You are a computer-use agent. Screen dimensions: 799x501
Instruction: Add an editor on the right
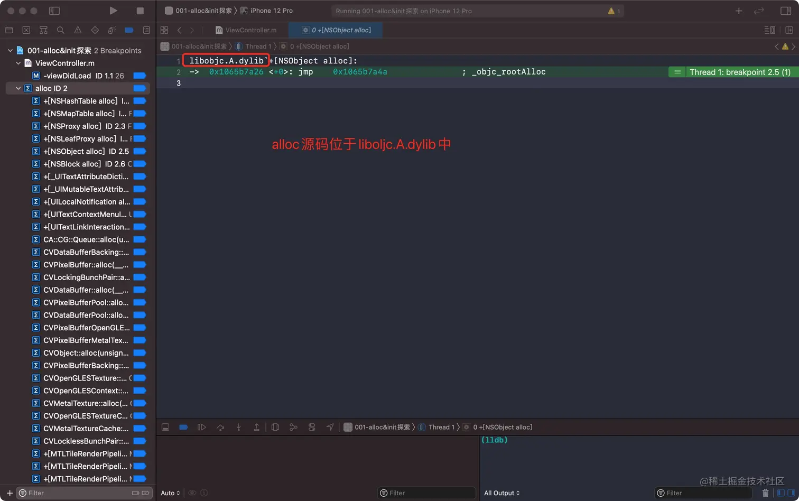coord(789,30)
